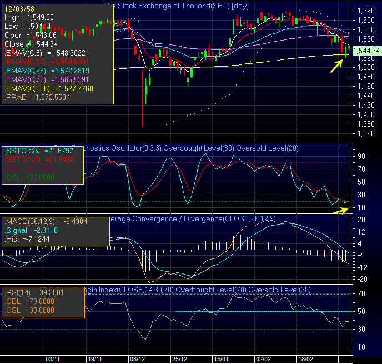Click the RSI OSL =30.0000 entry
Image resolution: width=382 pixels, height=364 pixels.
tap(29, 310)
